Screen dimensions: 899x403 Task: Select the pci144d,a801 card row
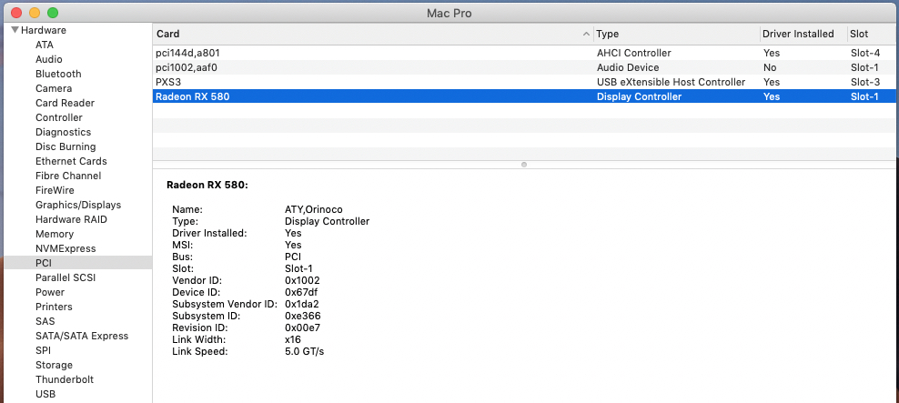point(525,53)
